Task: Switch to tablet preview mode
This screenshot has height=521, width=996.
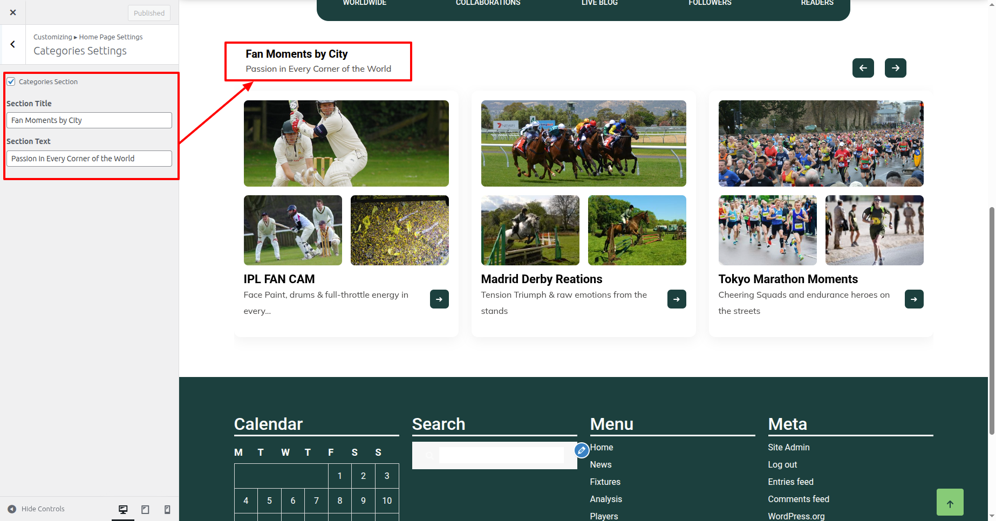Action: coord(145,509)
